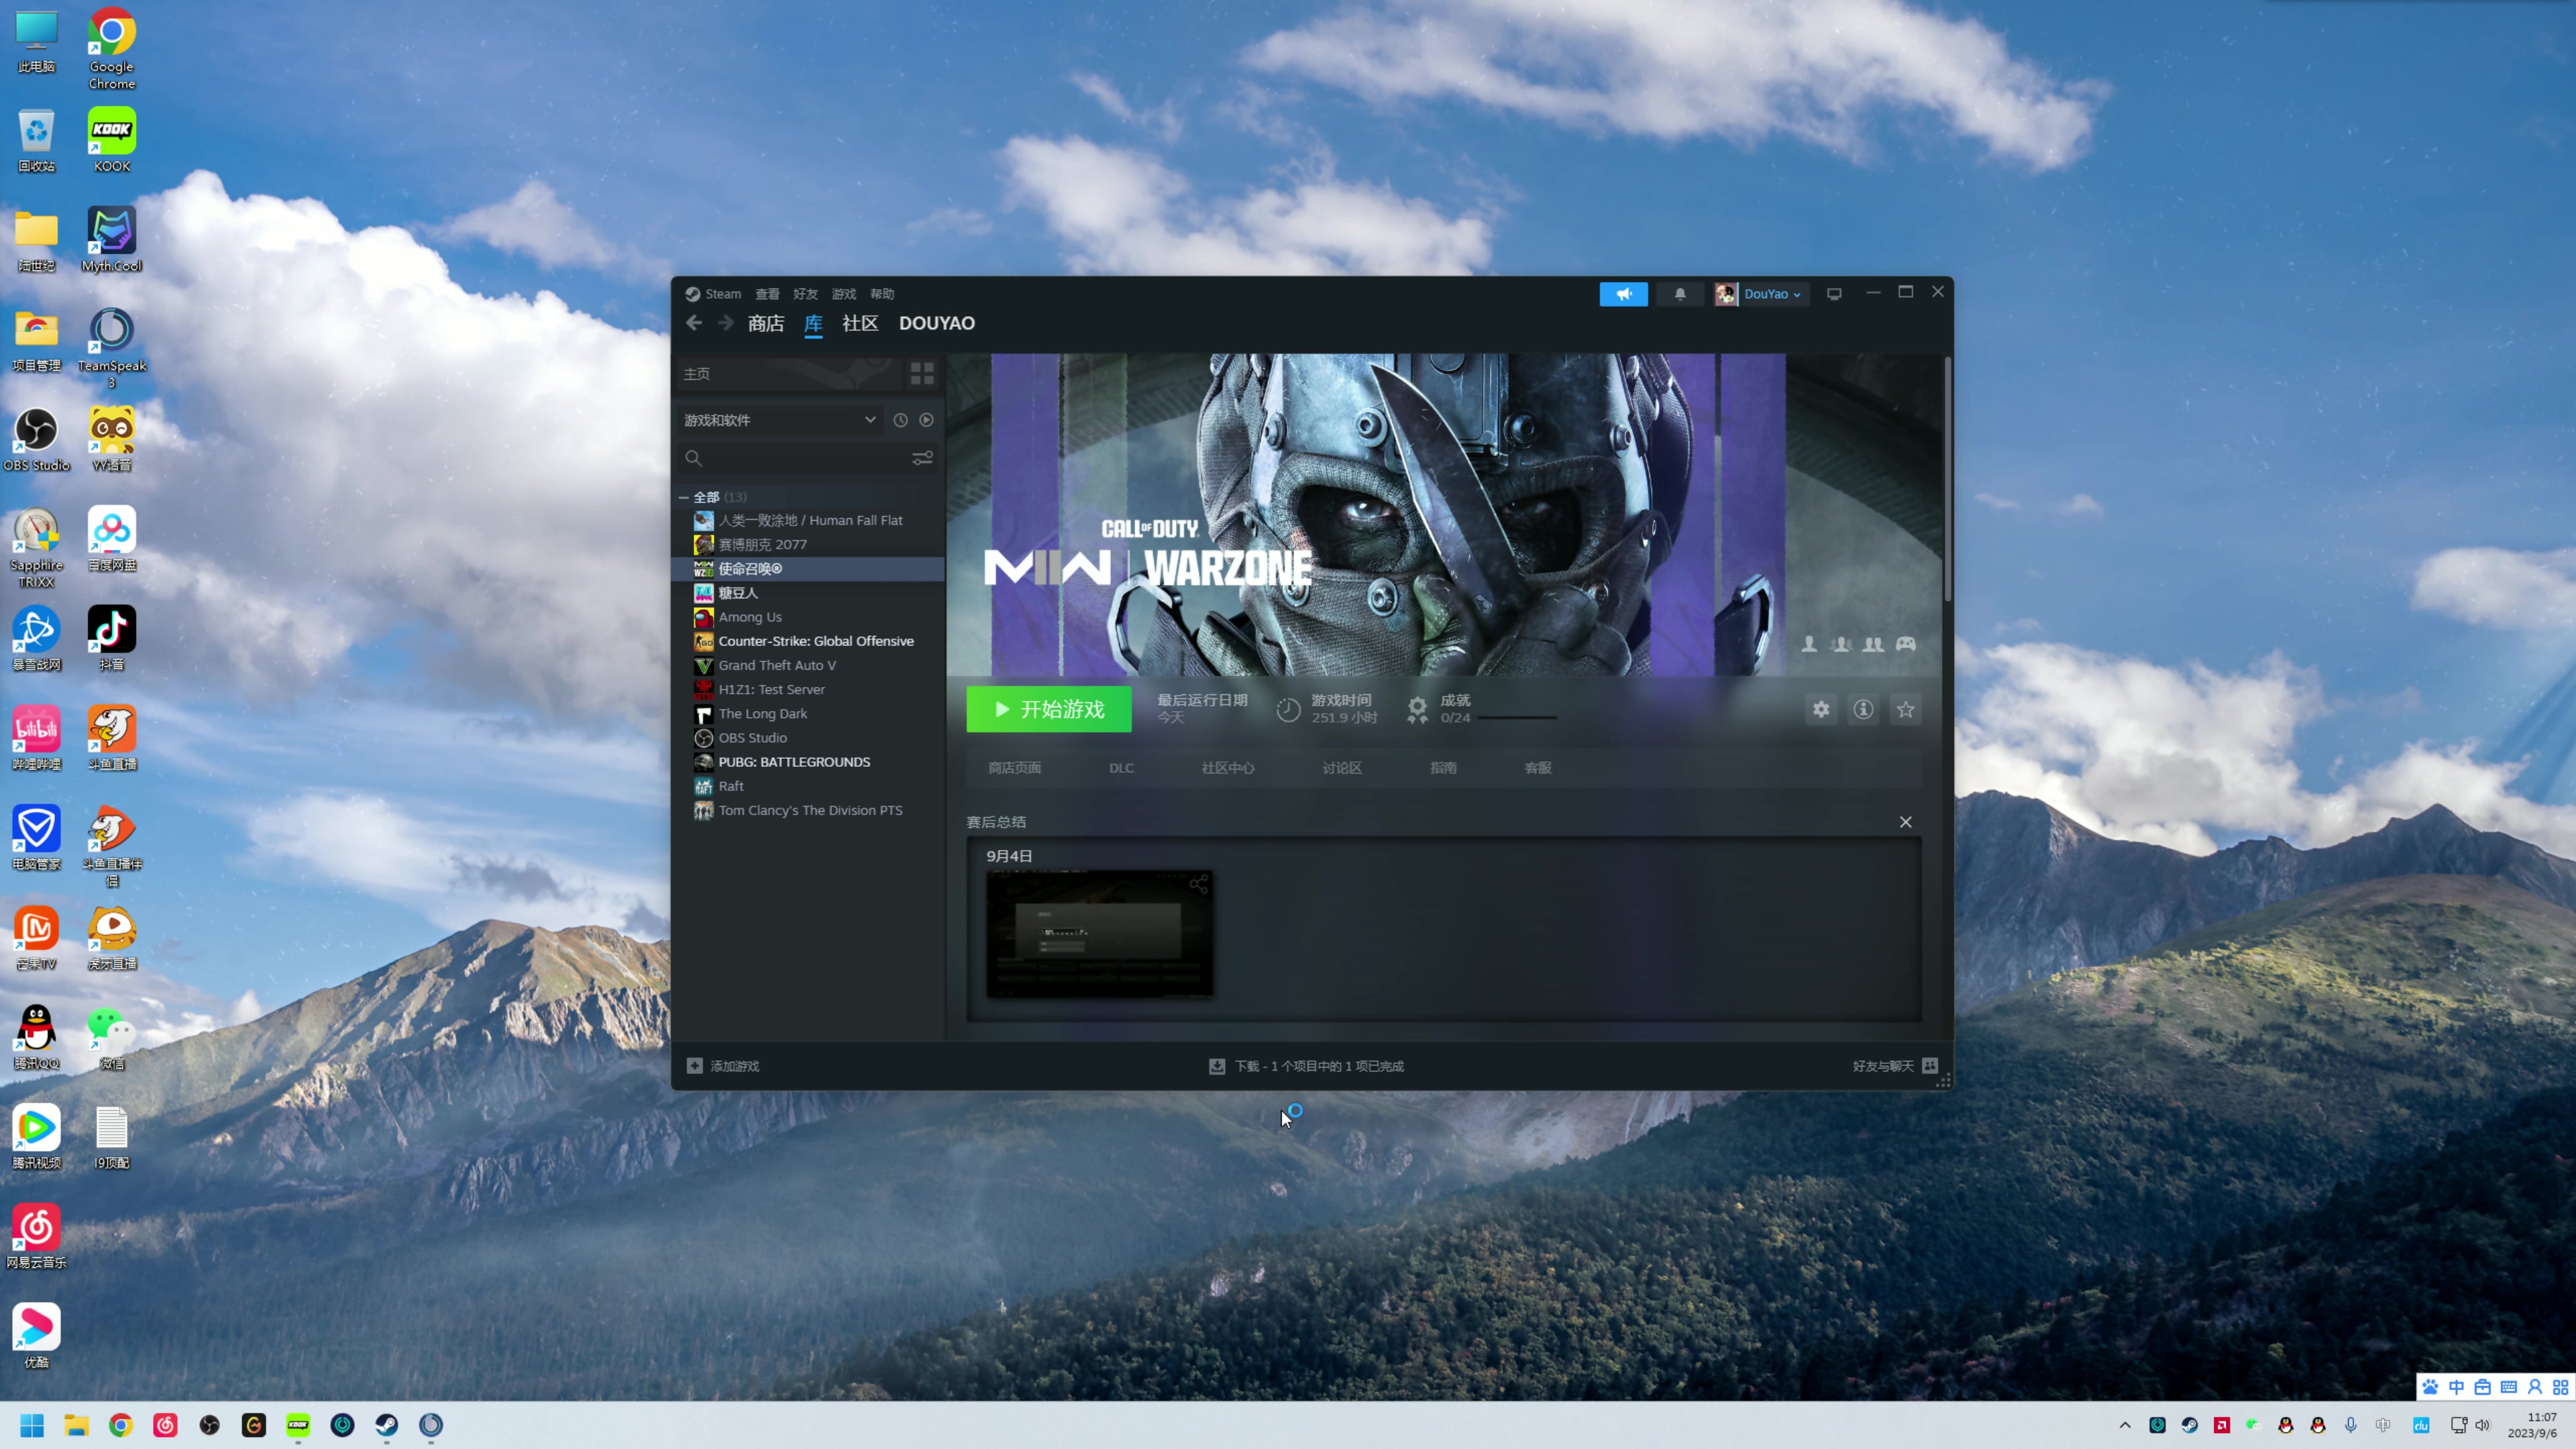2576x1449 pixels.
Task: Open downloads status at the bottom bar
Action: tap(1306, 1066)
